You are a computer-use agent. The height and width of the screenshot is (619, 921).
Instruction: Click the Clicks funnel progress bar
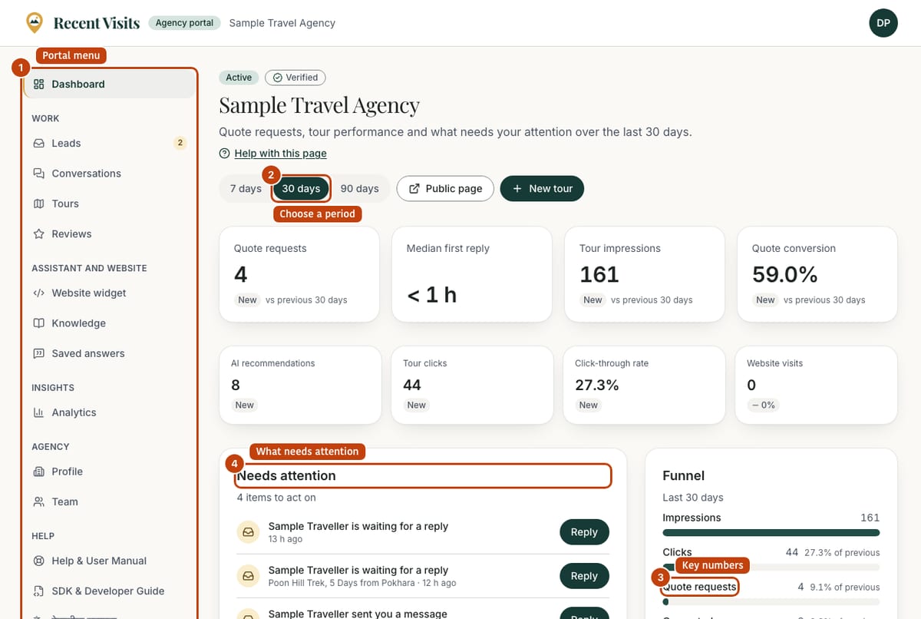pyautogui.click(x=771, y=568)
